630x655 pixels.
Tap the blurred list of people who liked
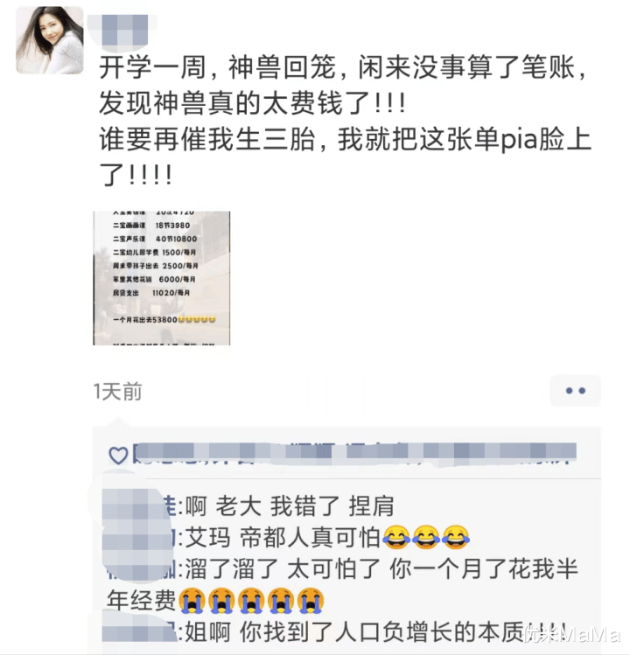point(354,454)
